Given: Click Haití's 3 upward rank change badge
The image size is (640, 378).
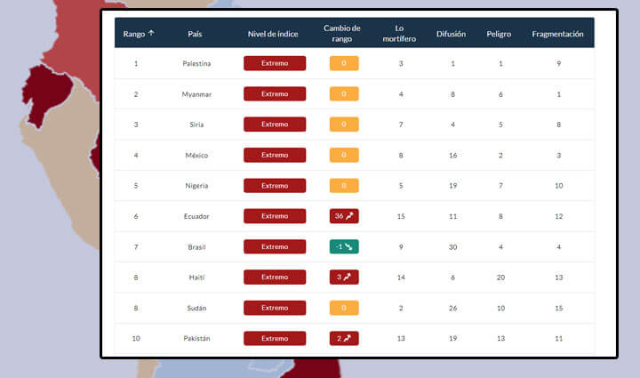Looking at the screenshot, I should point(343,277).
